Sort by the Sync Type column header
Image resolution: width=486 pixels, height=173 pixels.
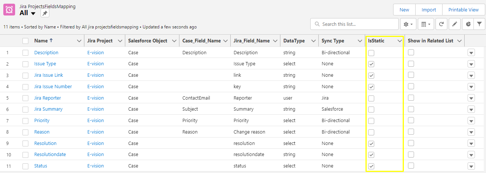click(333, 41)
